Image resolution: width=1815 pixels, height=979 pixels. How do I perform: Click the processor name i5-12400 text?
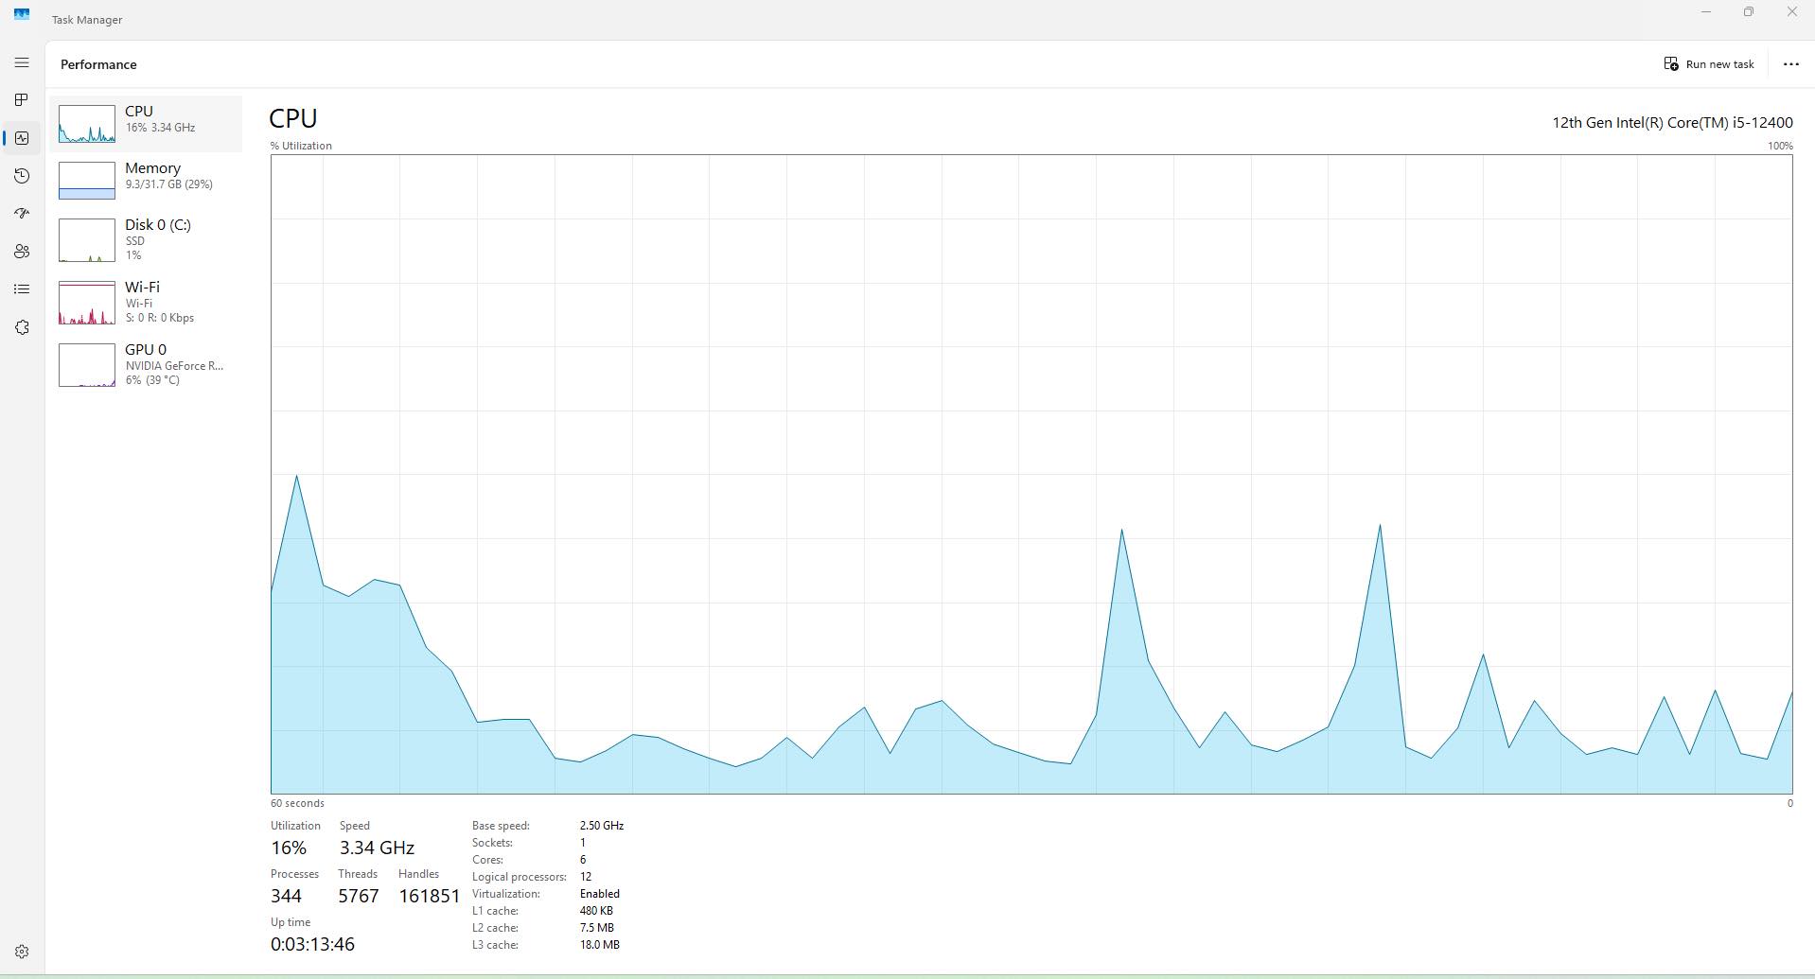point(1672,122)
